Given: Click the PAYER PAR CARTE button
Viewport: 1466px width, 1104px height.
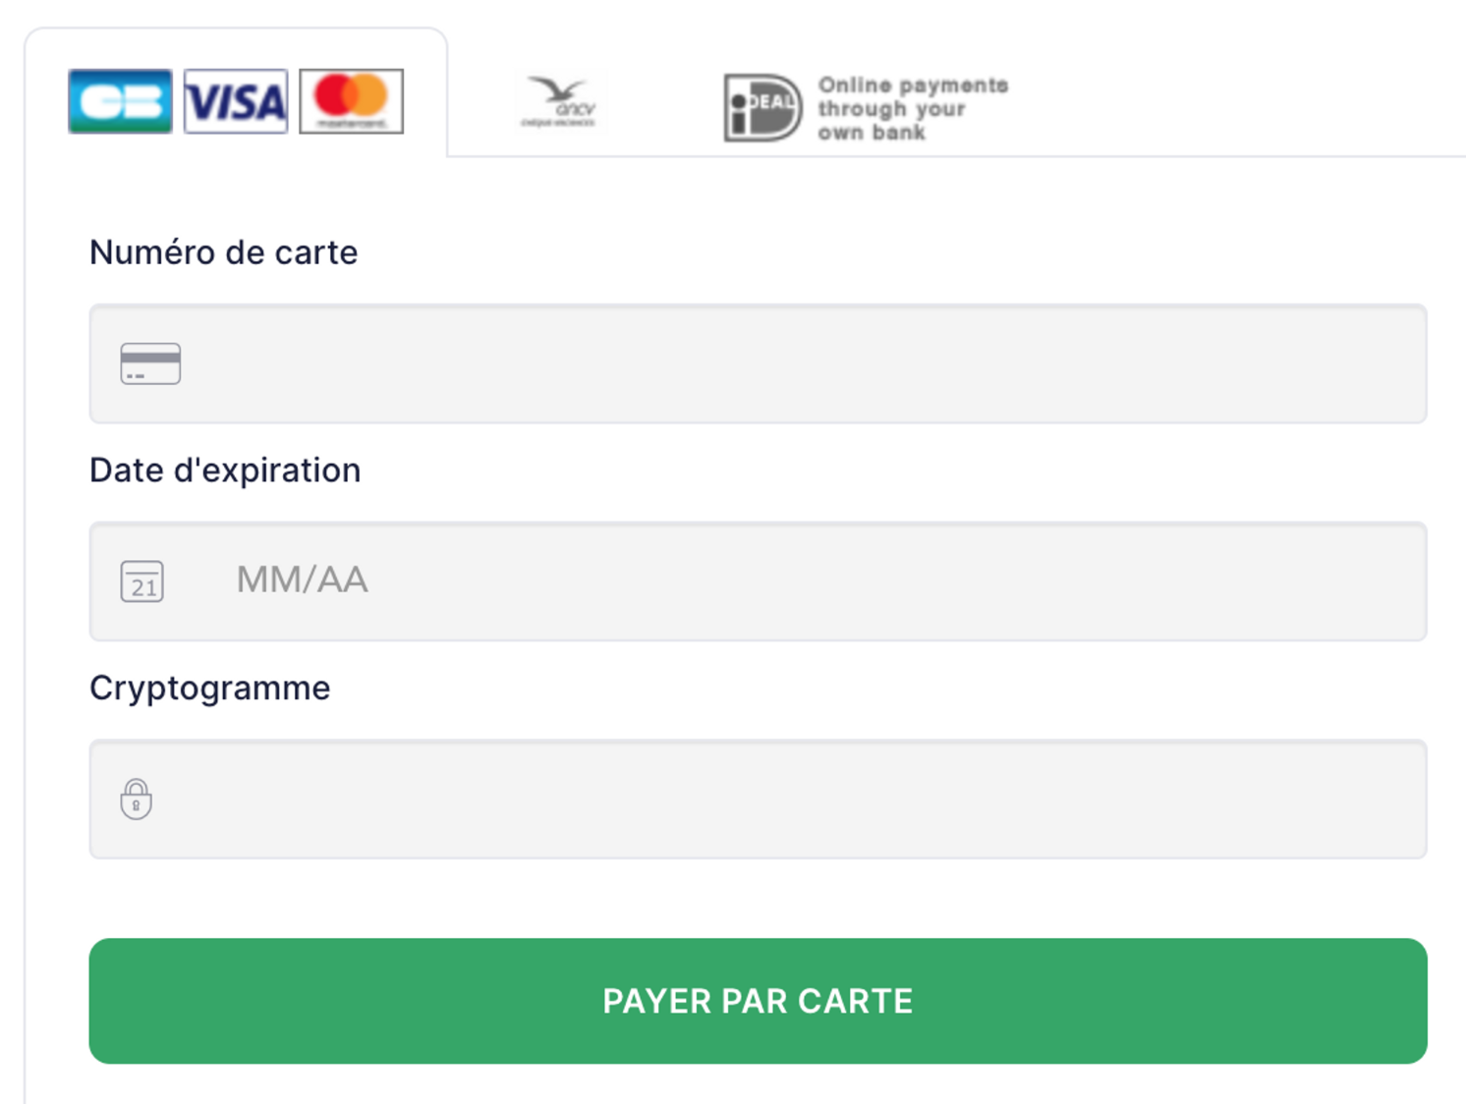Looking at the screenshot, I should [758, 1001].
